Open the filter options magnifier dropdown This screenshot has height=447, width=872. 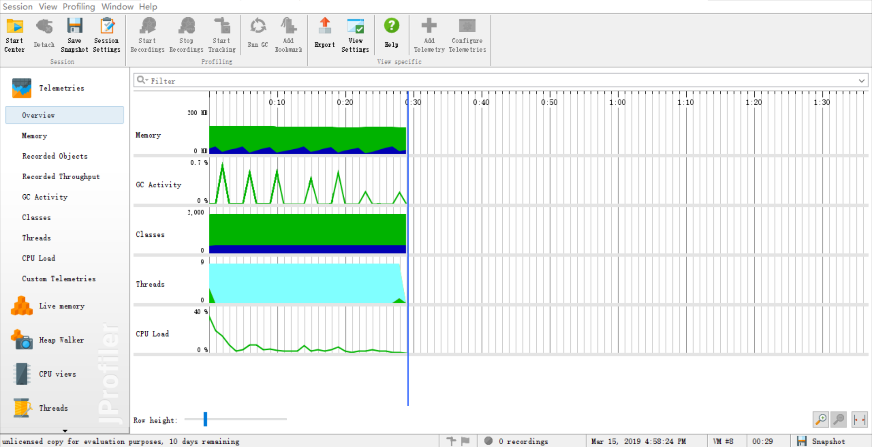pos(142,80)
